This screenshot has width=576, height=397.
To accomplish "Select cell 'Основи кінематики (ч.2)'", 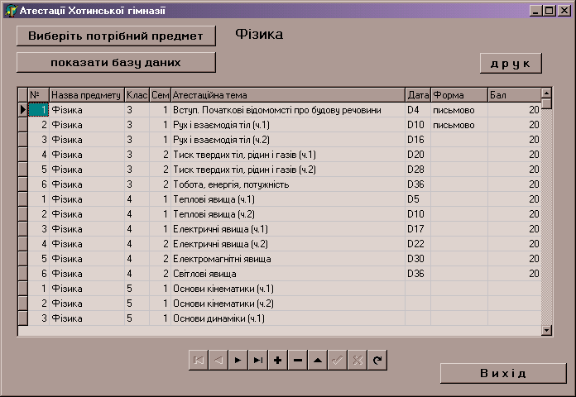I will [288, 304].
